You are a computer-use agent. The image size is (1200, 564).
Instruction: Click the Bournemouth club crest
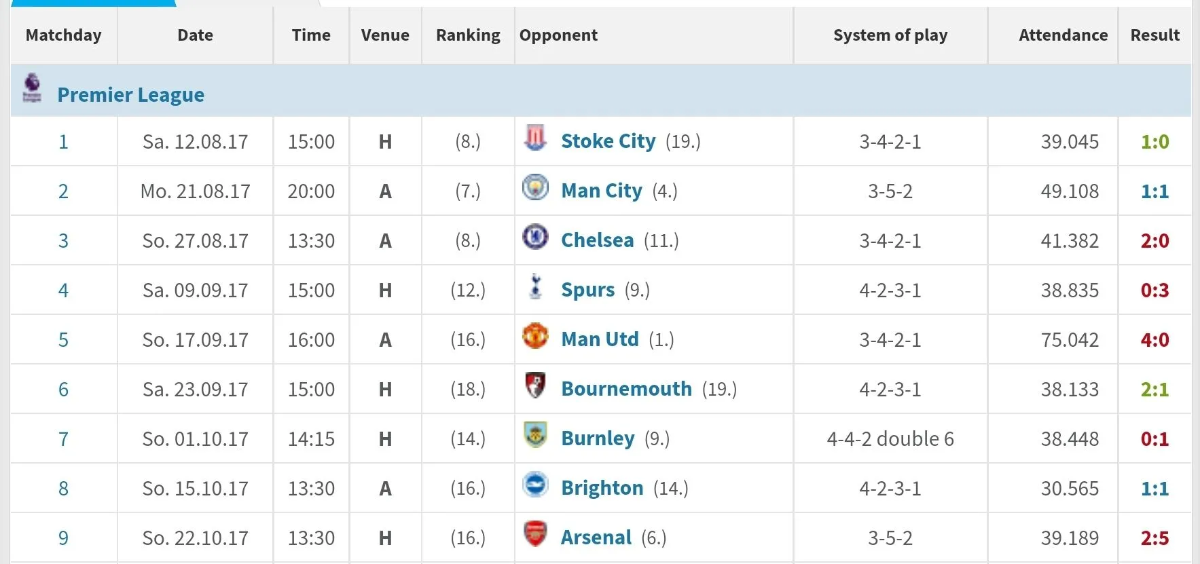(x=535, y=385)
